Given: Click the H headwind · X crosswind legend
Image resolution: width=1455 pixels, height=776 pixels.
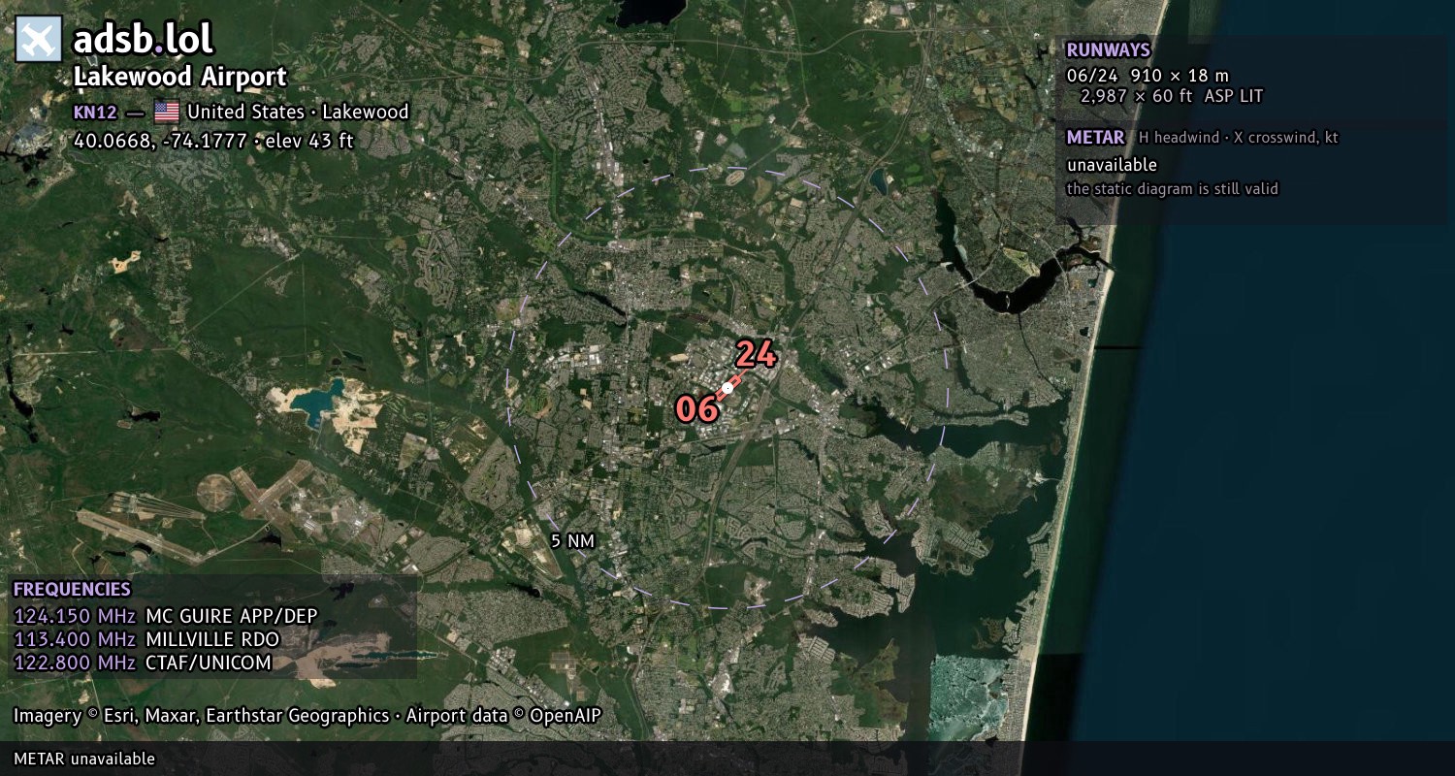Looking at the screenshot, I should (1239, 138).
